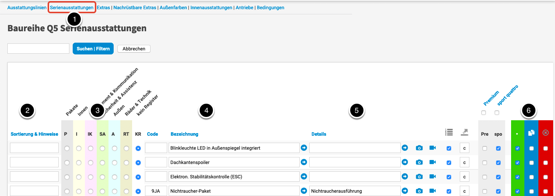Check red delete checkbox for Dachkantenspoiler row
The image size is (555, 196).
pyautogui.click(x=545, y=163)
